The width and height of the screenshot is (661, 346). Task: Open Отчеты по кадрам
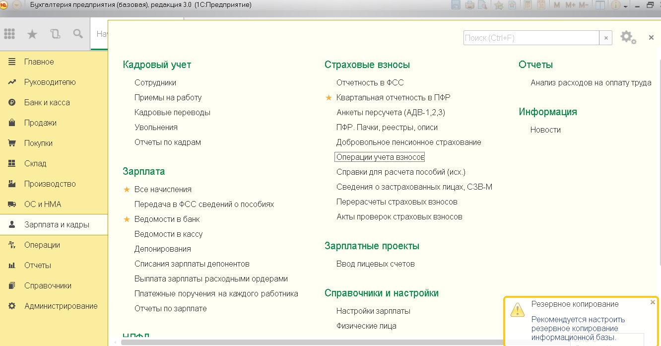click(168, 142)
